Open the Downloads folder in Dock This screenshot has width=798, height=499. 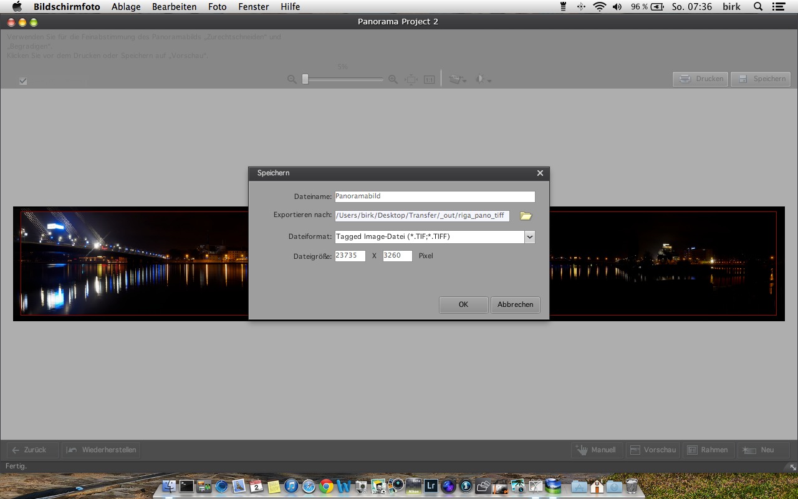pyautogui.click(x=614, y=486)
